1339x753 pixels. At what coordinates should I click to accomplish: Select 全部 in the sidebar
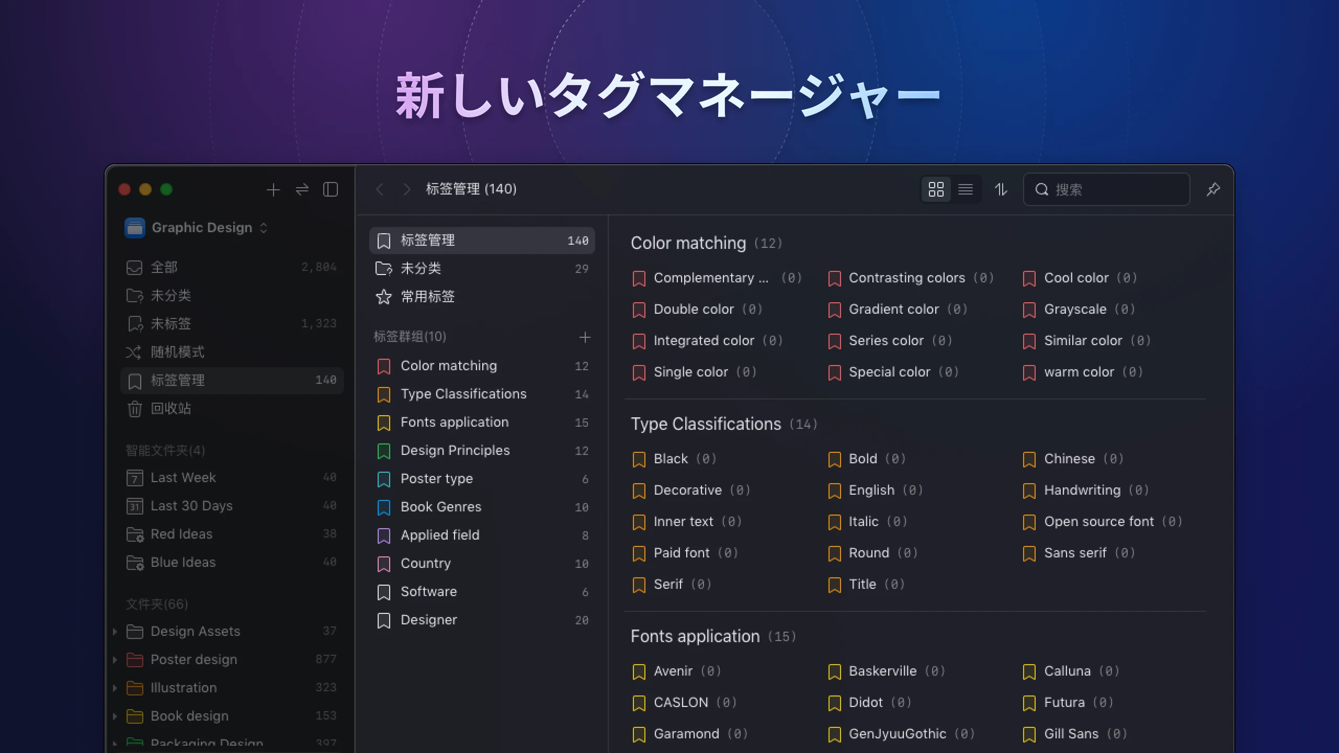[232, 267]
